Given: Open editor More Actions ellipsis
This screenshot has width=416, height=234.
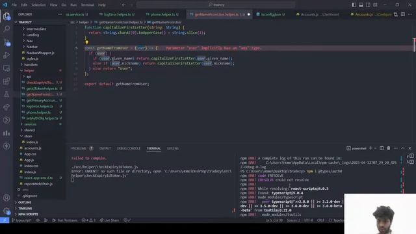Looking at the screenshot, I should (410, 14).
